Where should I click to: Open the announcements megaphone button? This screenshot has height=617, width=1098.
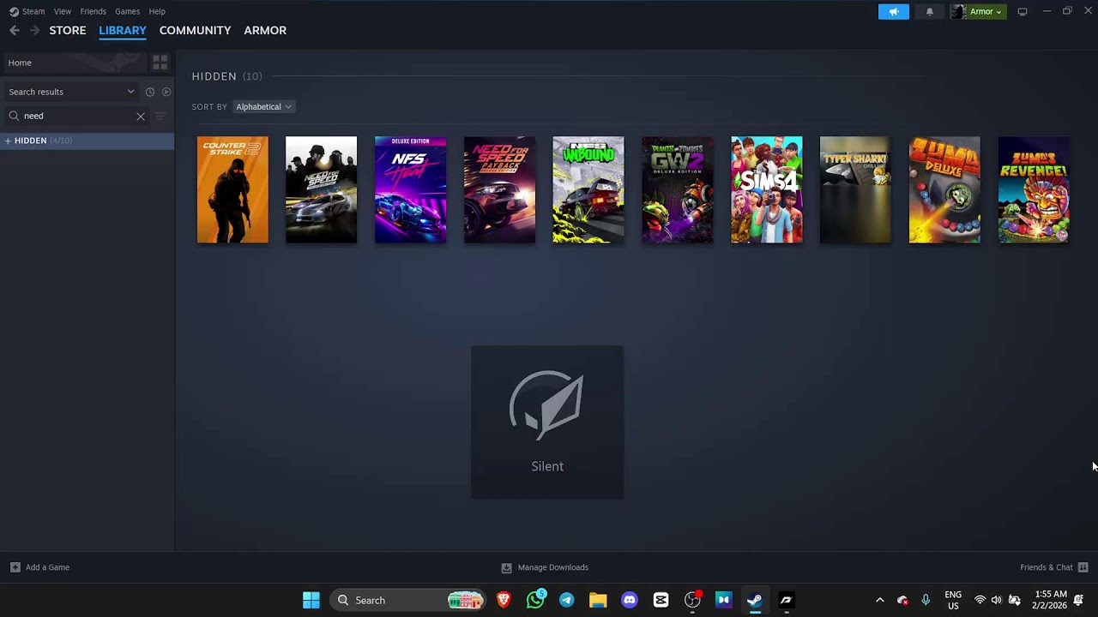[x=893, y=11]
